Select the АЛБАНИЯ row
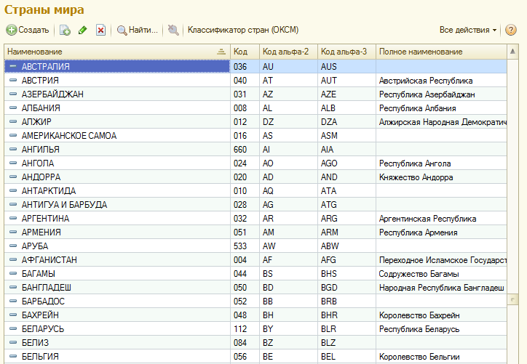527x364 pixels. click(x=255, y=108)
